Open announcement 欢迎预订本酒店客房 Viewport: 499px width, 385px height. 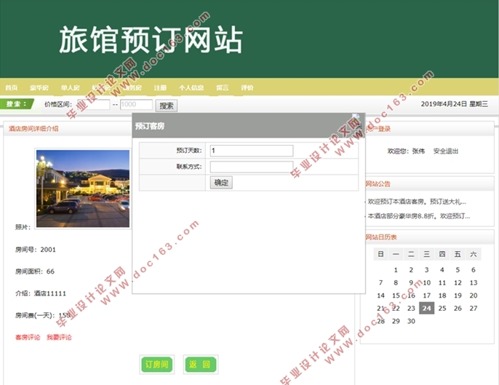[x=417, y=202]
